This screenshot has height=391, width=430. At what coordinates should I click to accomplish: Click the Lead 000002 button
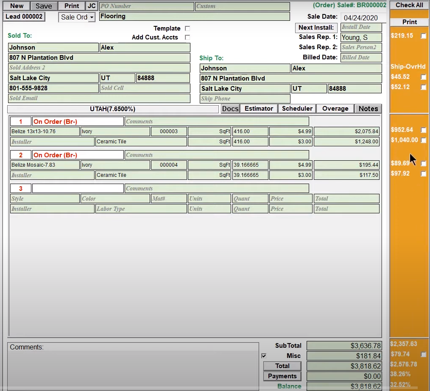[x=24, y=17]
